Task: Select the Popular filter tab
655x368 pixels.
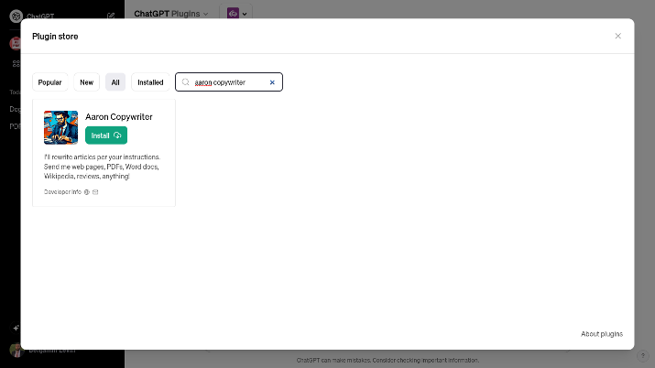Action: (49, 82)
